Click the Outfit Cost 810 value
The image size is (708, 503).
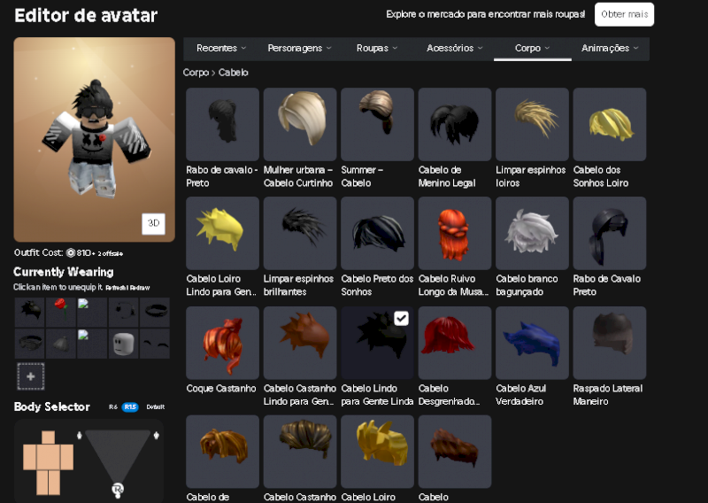[x=83, y=252]
